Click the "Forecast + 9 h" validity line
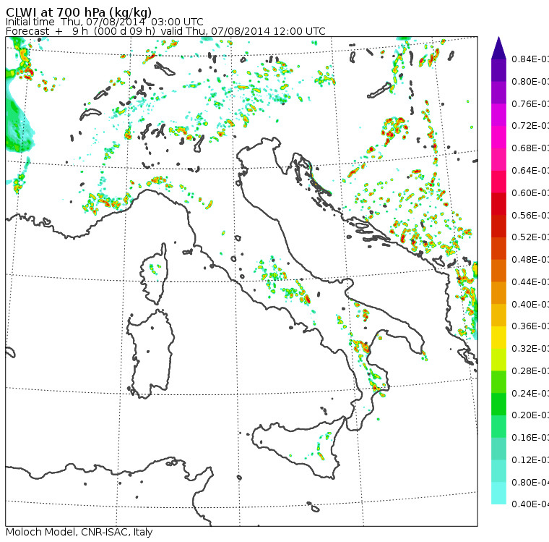This screenshot has height=542, width=549. pyautogui.click(x=165, y=31)
